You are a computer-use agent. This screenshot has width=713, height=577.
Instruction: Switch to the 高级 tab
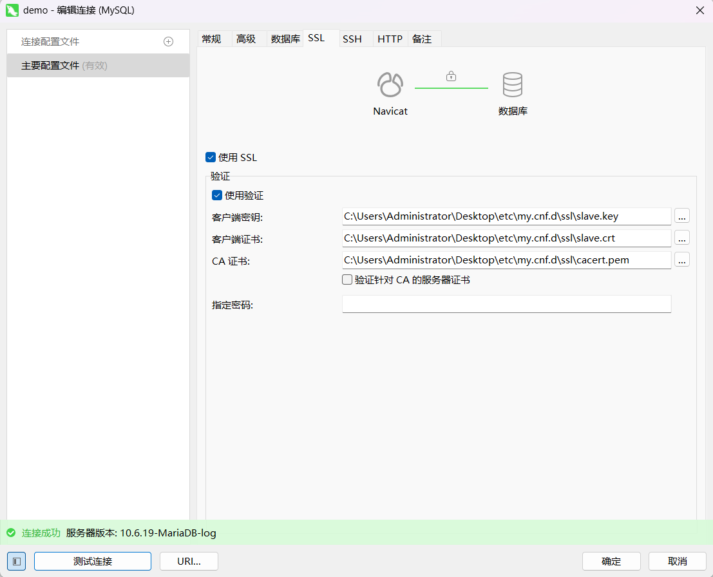[x=246, y=39]
